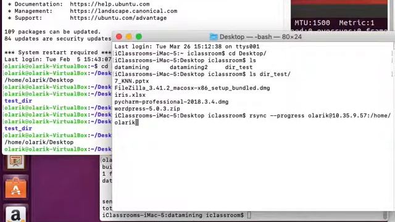Click the 'MTU:1500 Metric:1' text in dark terminal
395x222 pixels.
[335, 23]
